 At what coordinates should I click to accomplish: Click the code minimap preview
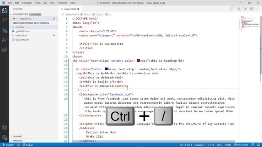[x=250, y=23]
